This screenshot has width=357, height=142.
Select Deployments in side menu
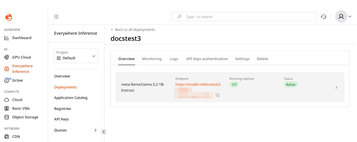pos(65,87)
